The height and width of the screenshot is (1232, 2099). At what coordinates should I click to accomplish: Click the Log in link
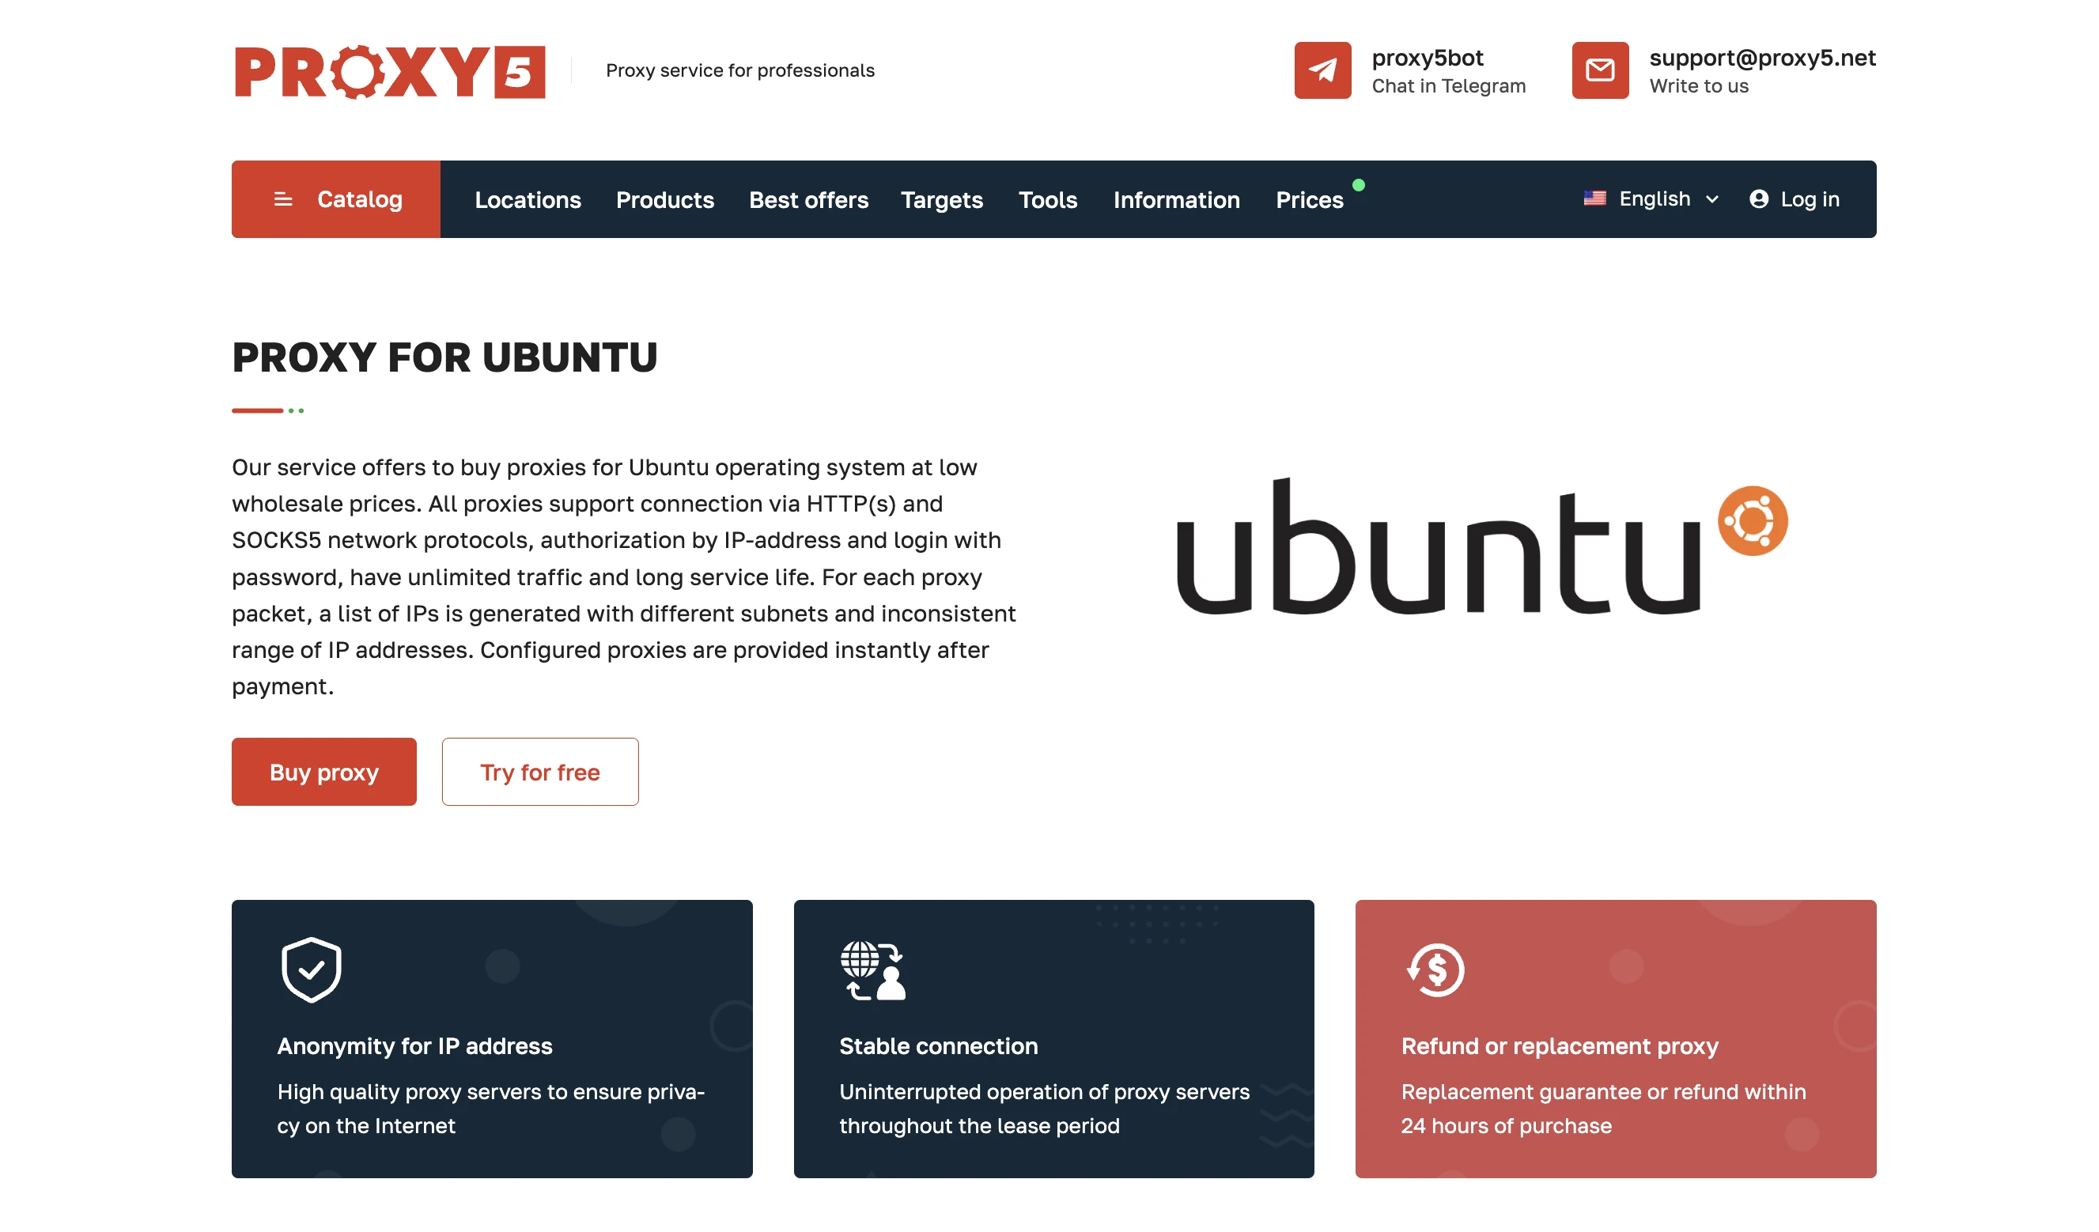(x=1795, y=199)
